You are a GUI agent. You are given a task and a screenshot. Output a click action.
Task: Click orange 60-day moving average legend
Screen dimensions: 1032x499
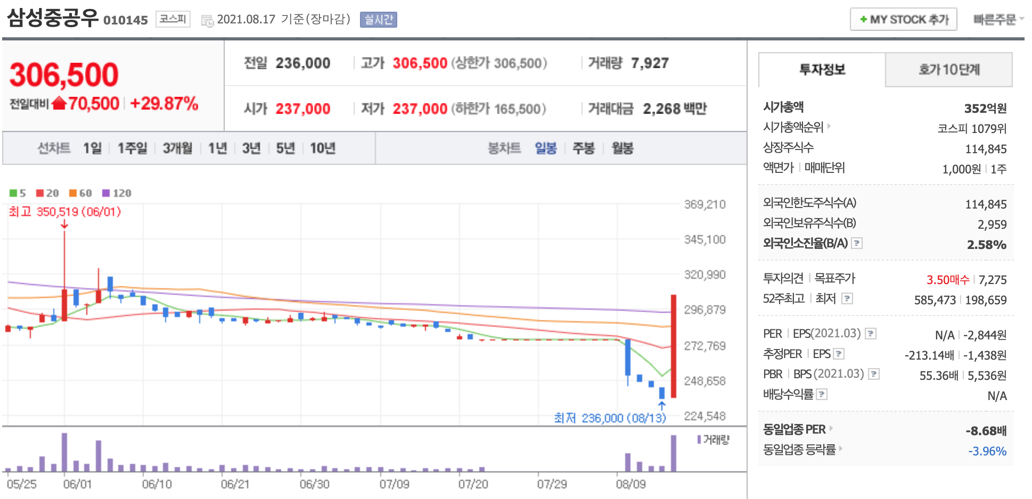[x=80, y=193]
